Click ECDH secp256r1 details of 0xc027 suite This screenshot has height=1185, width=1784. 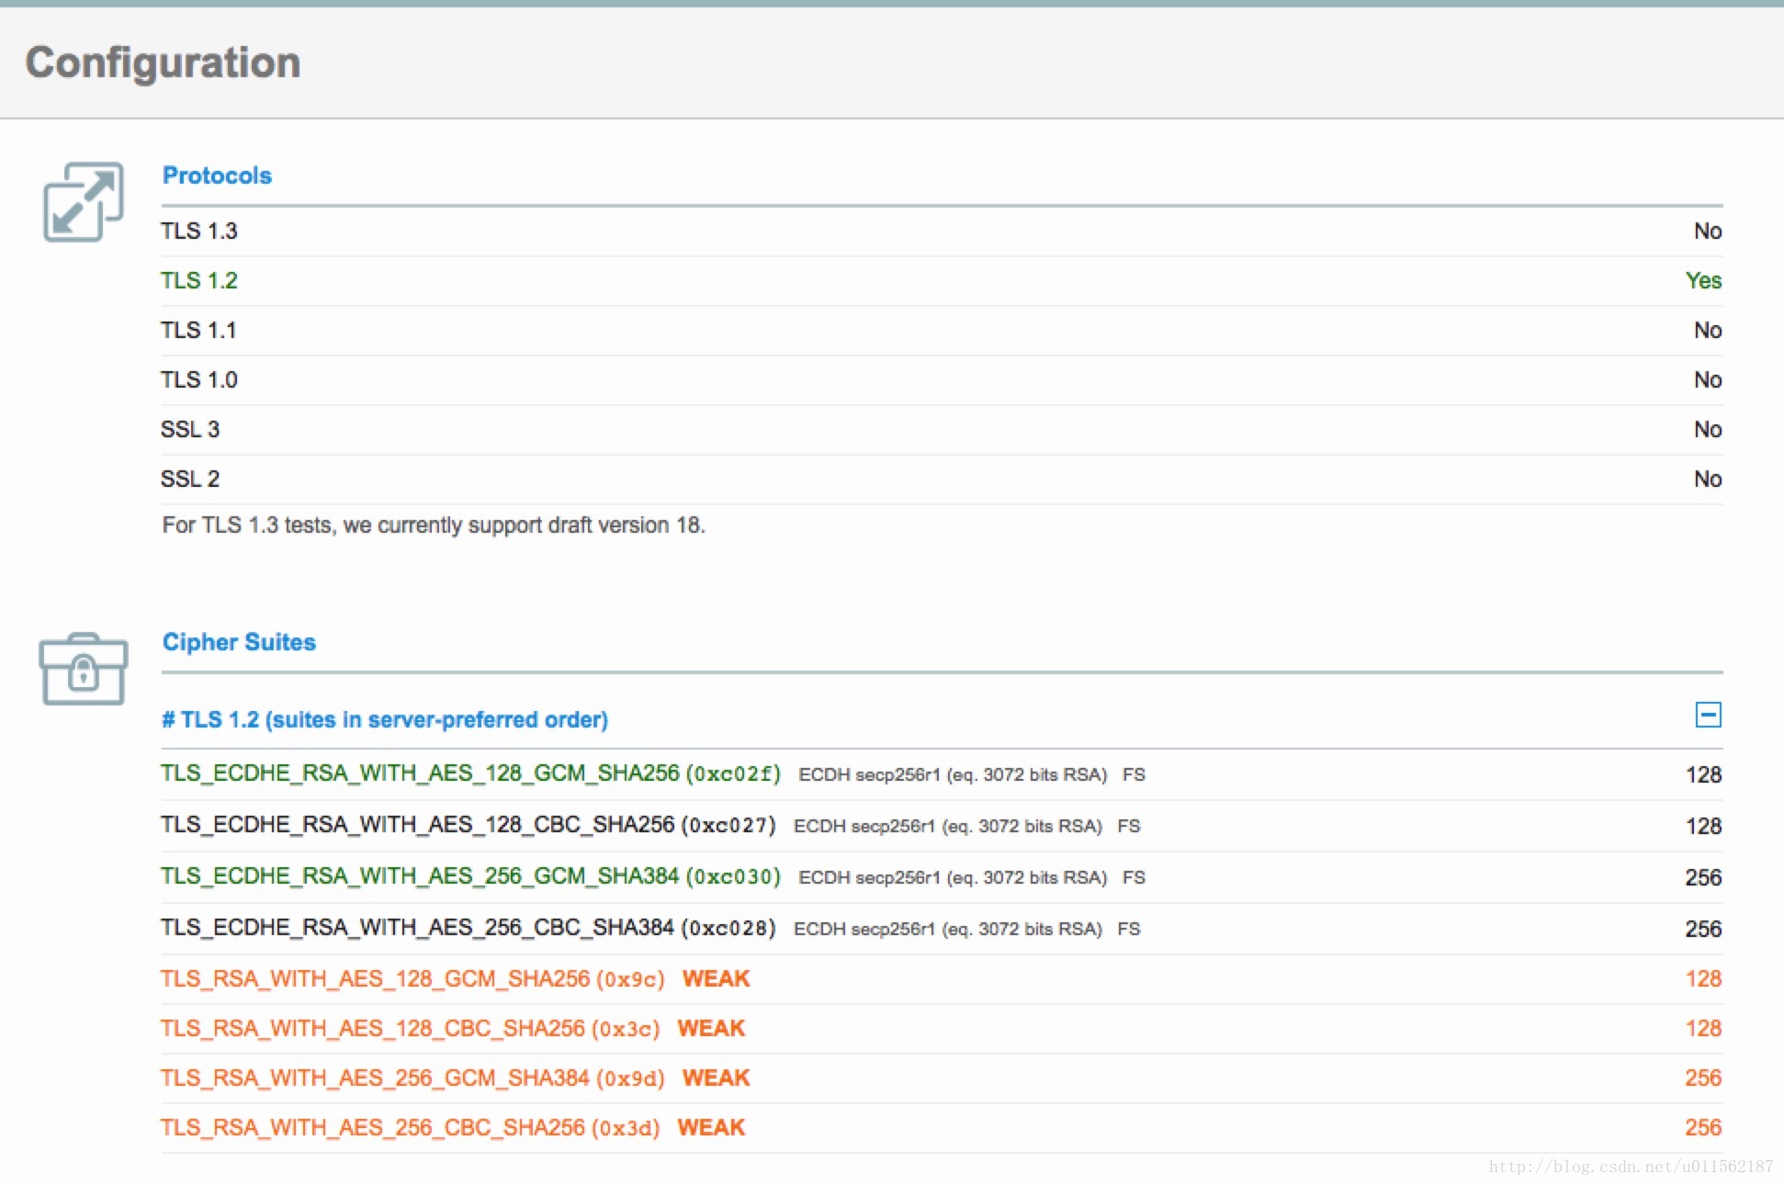948,826
